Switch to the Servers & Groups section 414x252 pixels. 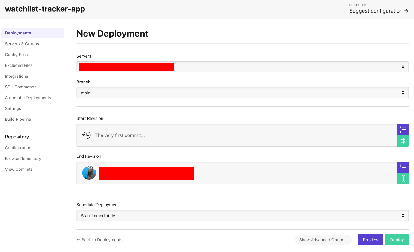(x=22, y=44)
